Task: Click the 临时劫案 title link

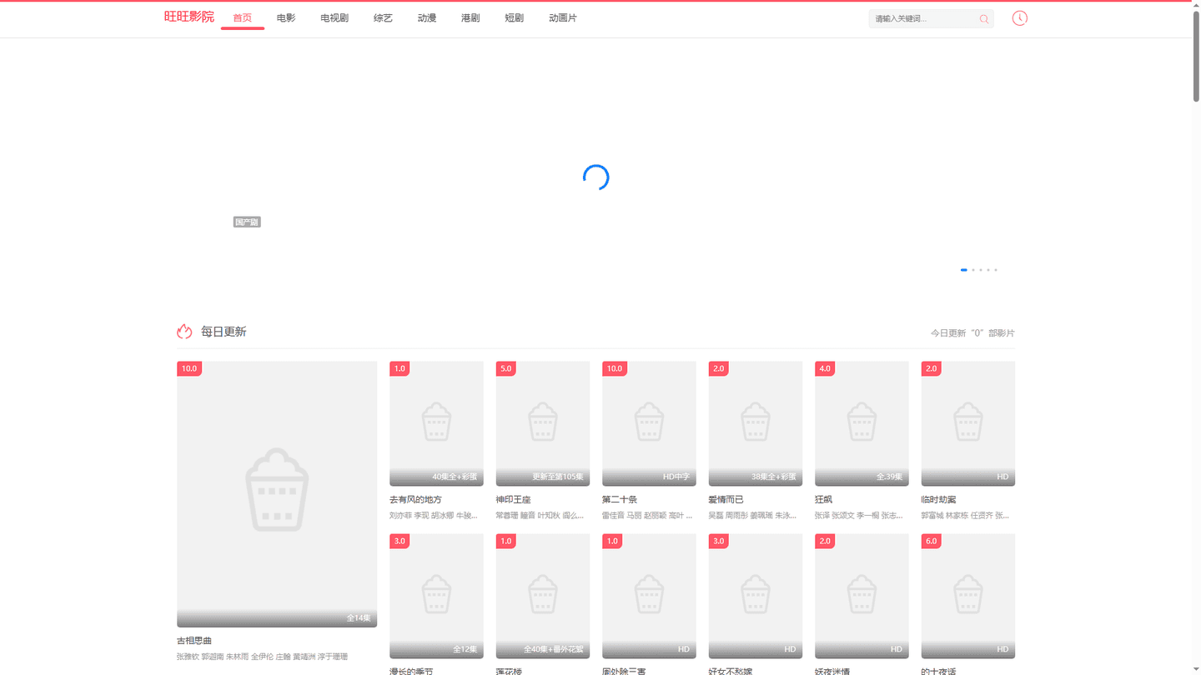Action: [x=938, y=500]
